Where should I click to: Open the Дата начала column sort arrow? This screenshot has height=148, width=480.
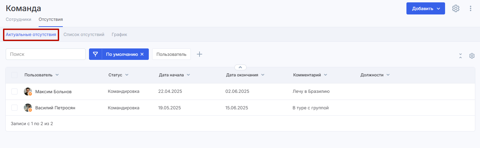click(x=188, y=75)
